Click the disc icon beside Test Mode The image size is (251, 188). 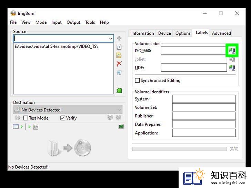pos(18,118)
